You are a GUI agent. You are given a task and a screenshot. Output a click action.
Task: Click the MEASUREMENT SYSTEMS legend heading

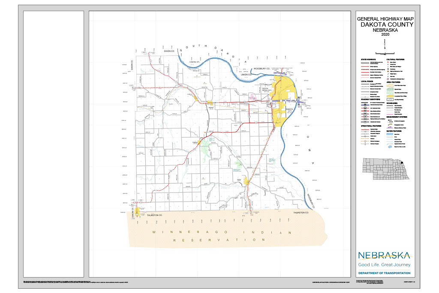coord(397,117)
